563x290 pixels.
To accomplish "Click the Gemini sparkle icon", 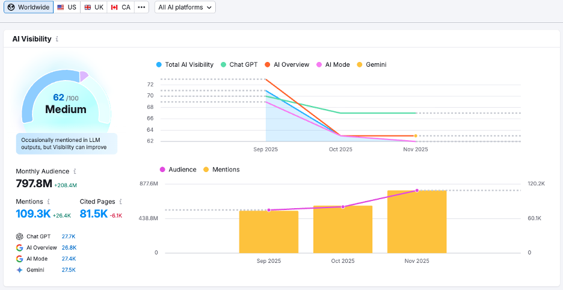I will pos(20,270).
